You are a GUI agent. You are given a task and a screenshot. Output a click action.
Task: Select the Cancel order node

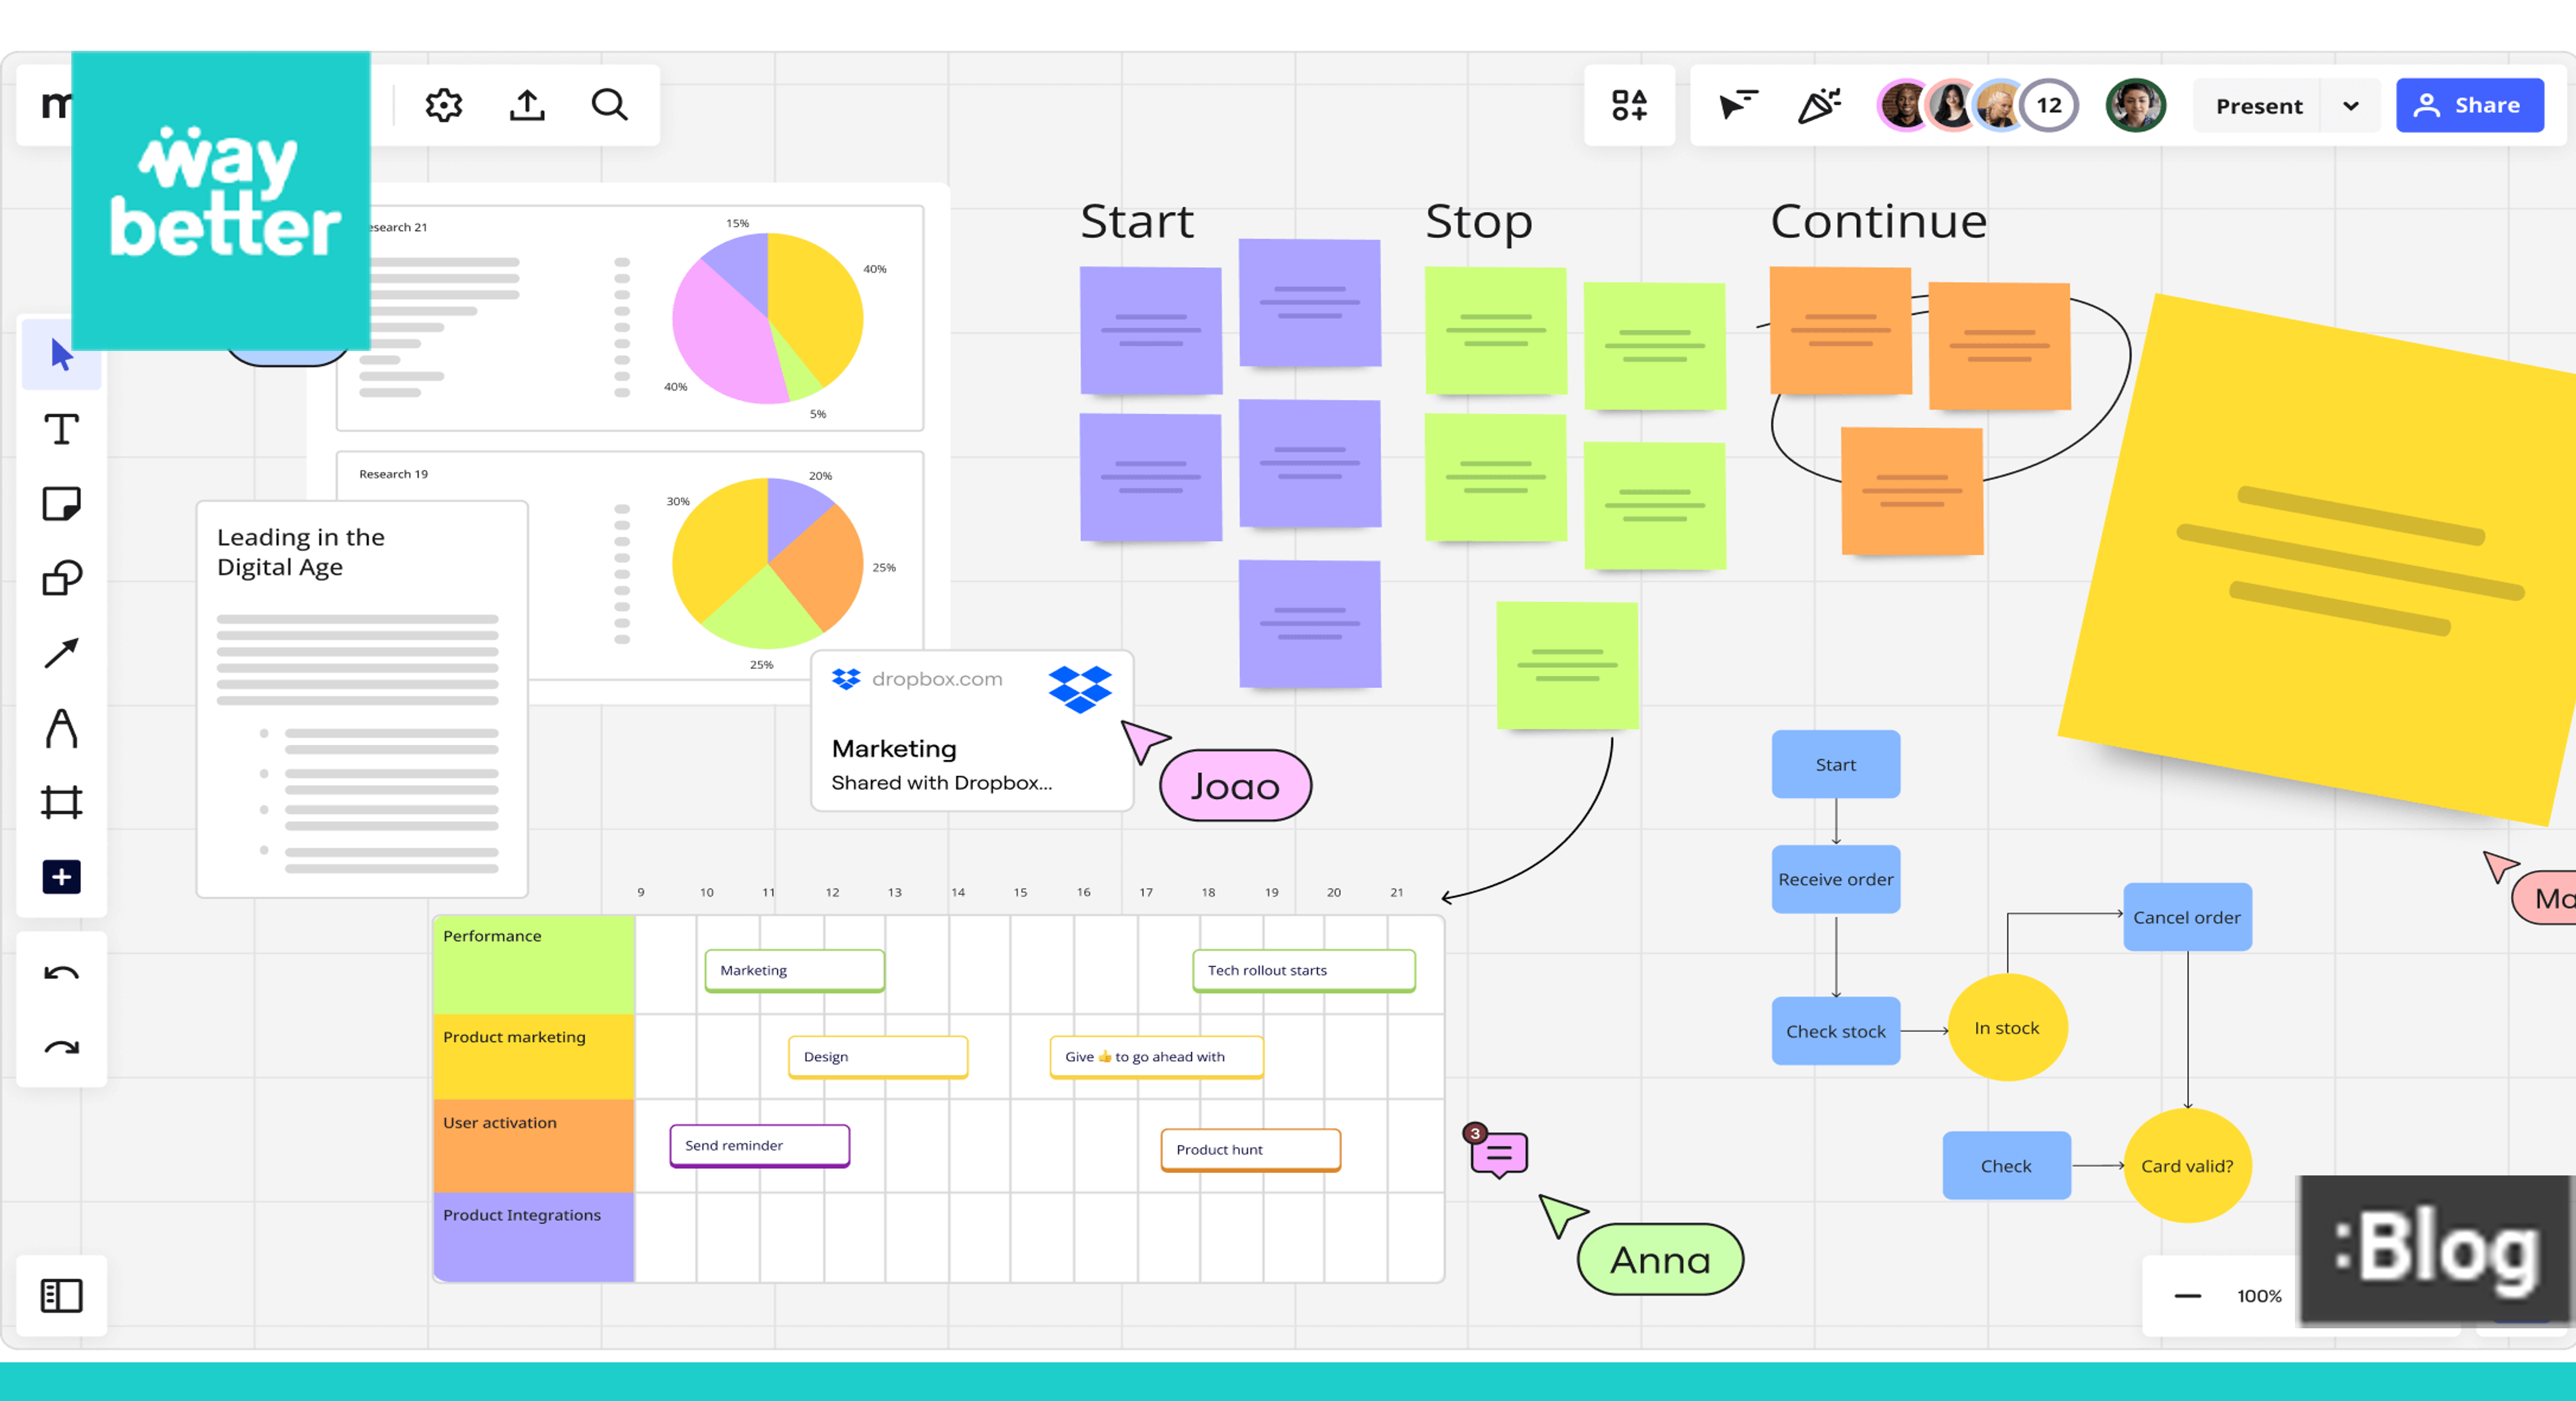coord(2187,917)
